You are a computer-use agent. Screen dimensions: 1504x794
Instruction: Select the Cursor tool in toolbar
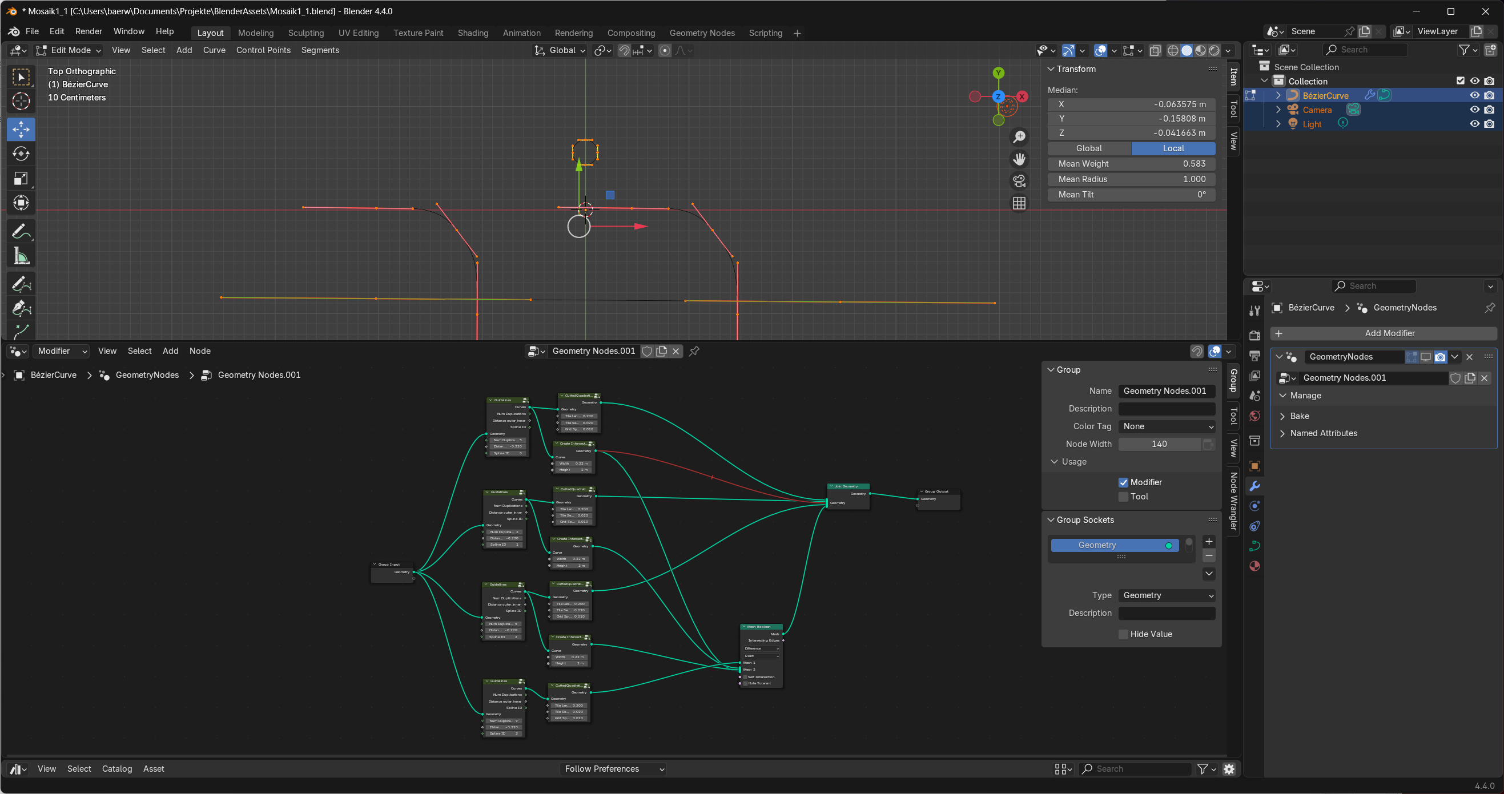point(21,101)
